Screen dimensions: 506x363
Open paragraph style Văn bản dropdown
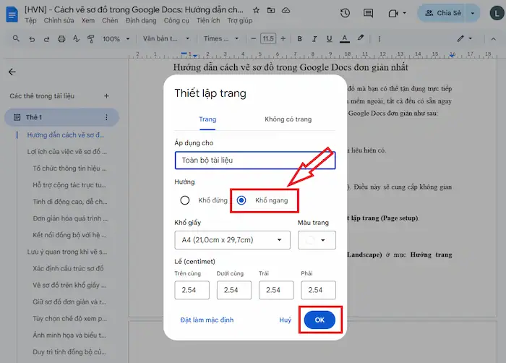(x=166, y=39)
